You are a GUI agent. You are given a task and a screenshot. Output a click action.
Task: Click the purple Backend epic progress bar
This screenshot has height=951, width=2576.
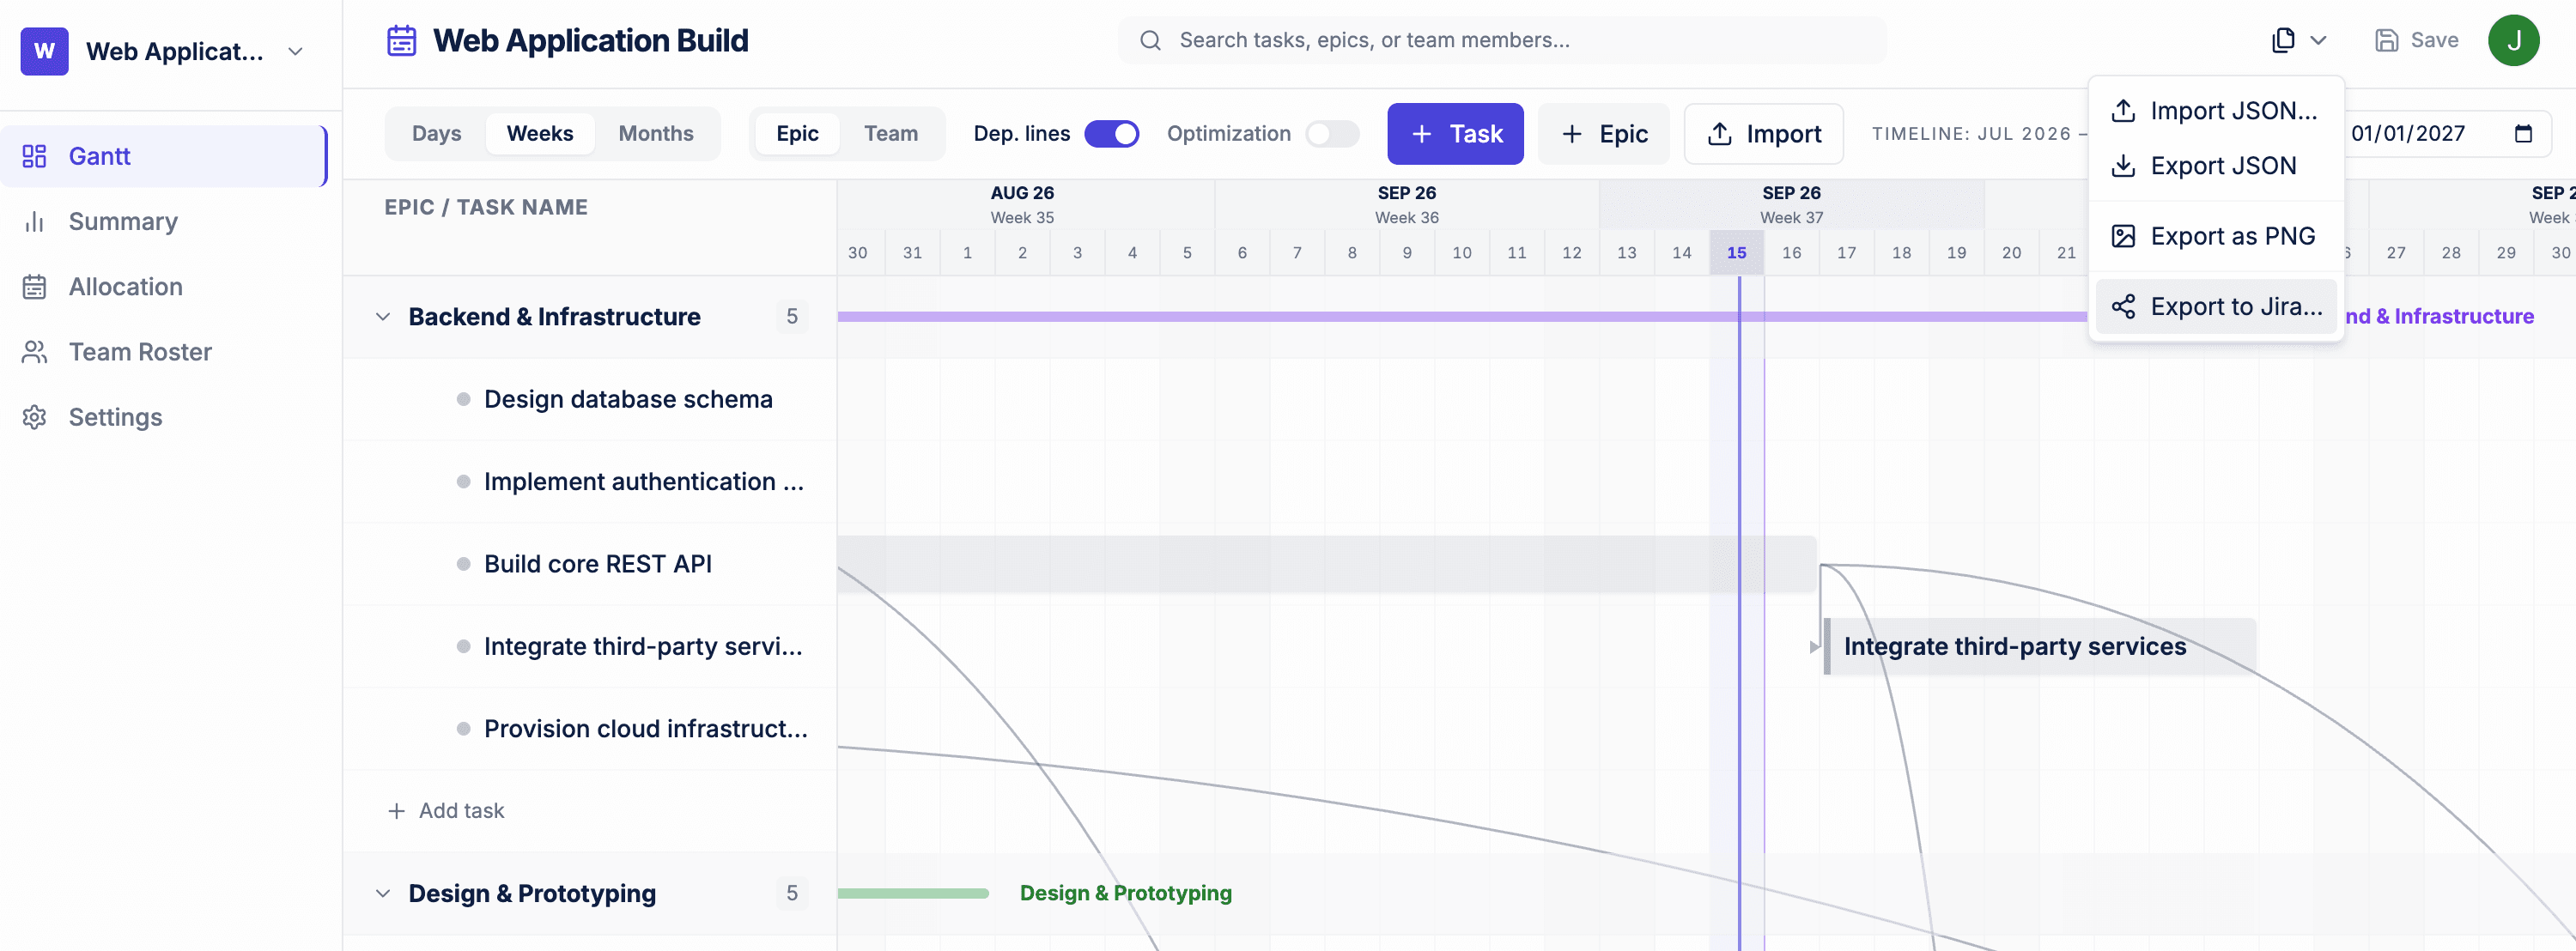(x=1462, y=317)
